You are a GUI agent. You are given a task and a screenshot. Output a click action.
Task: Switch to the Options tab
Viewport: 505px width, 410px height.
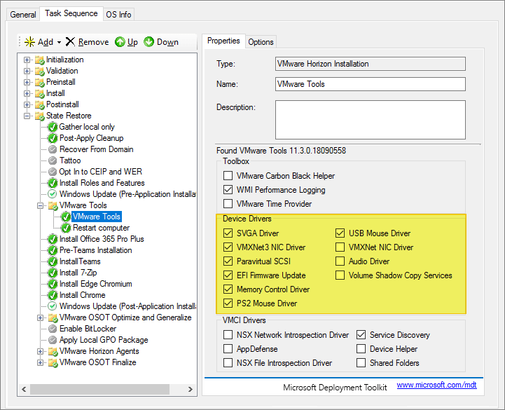pos(261,42)
